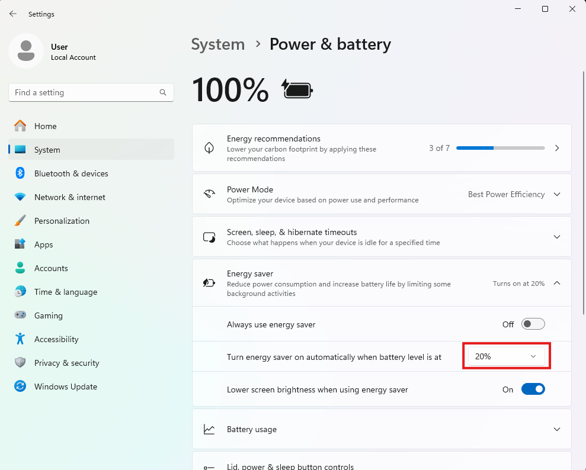Click the 3 of 7 recommendations progress bar
Screen dimensions: 586x470
(x=499, y=147)
